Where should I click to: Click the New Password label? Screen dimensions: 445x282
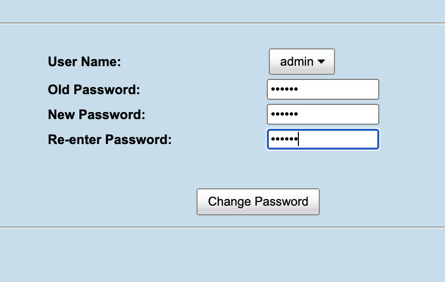coord(97,115)
